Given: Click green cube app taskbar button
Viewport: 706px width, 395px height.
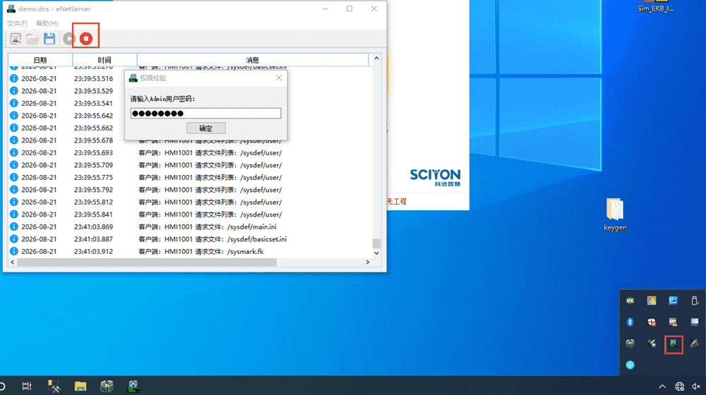Looking at the screenshot, I should 107,386.
